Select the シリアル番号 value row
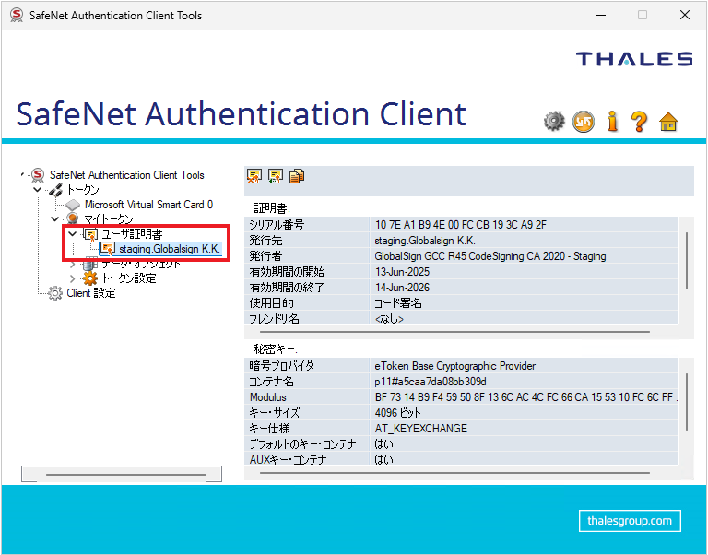The width and height of the screenshot is (708, 555). pos(461,225)
